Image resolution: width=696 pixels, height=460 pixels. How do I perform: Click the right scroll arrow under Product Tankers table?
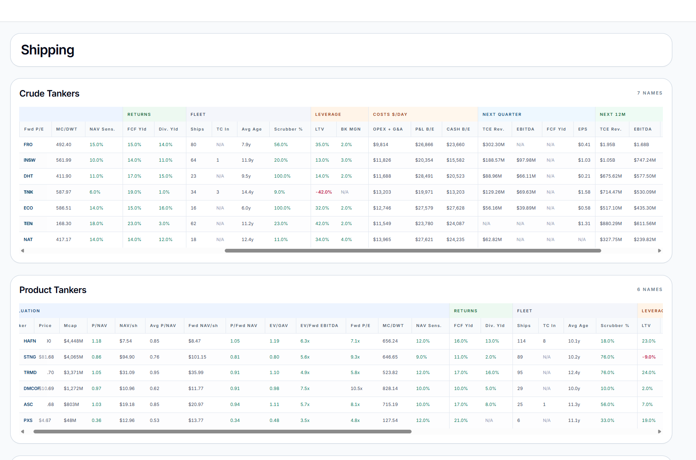[659, 431]
